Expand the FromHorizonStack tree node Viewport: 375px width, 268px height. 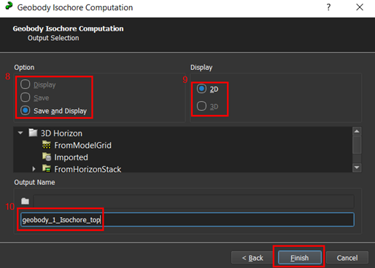point(34,169)
